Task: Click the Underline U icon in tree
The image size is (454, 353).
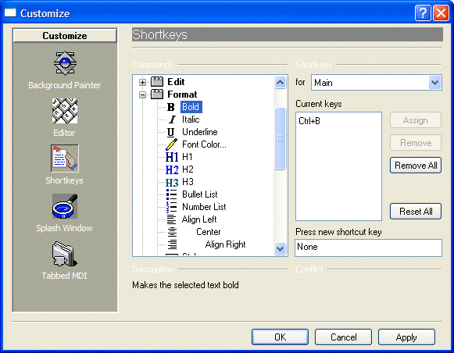Action: tap(171, 132)
